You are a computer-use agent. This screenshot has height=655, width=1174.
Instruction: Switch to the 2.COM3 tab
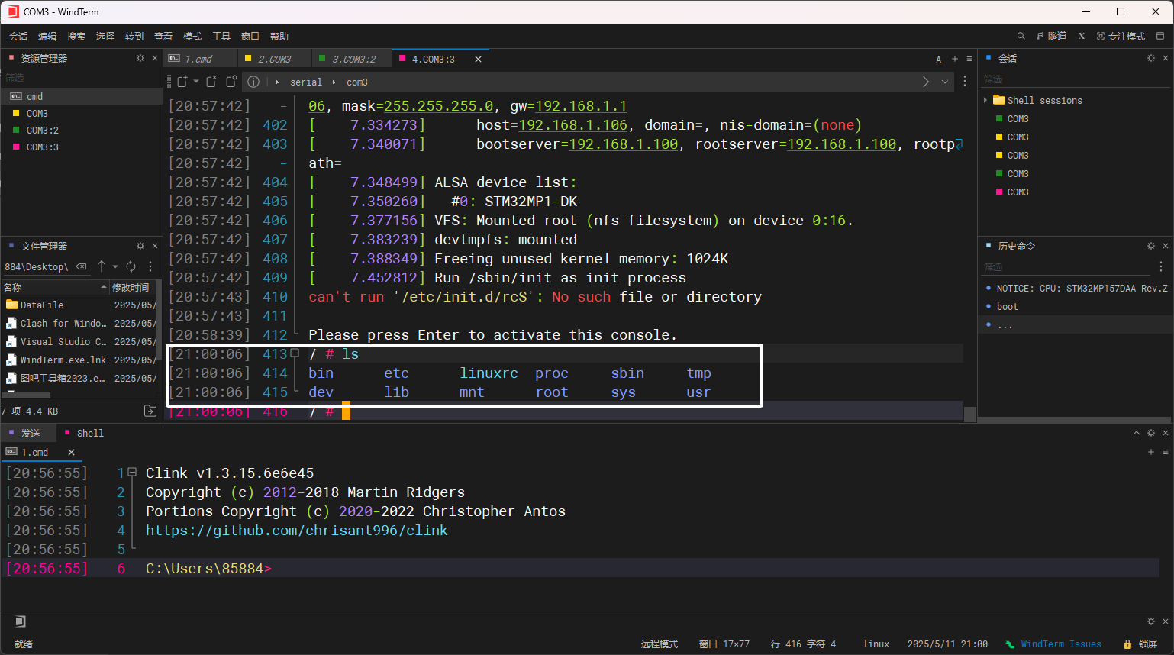(274, 59)
